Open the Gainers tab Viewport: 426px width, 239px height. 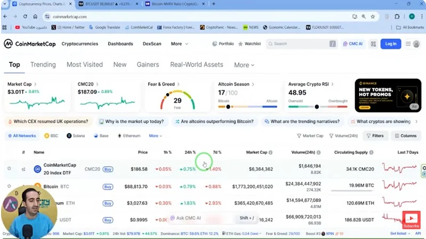click(148, 65)
